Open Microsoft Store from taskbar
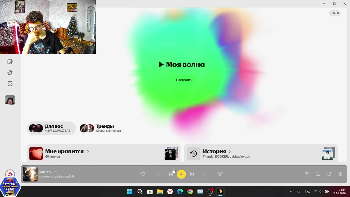Viewport: 350px width, 197px height. (150, 192)
